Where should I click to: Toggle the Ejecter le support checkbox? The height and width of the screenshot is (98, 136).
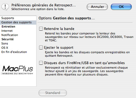41,47
